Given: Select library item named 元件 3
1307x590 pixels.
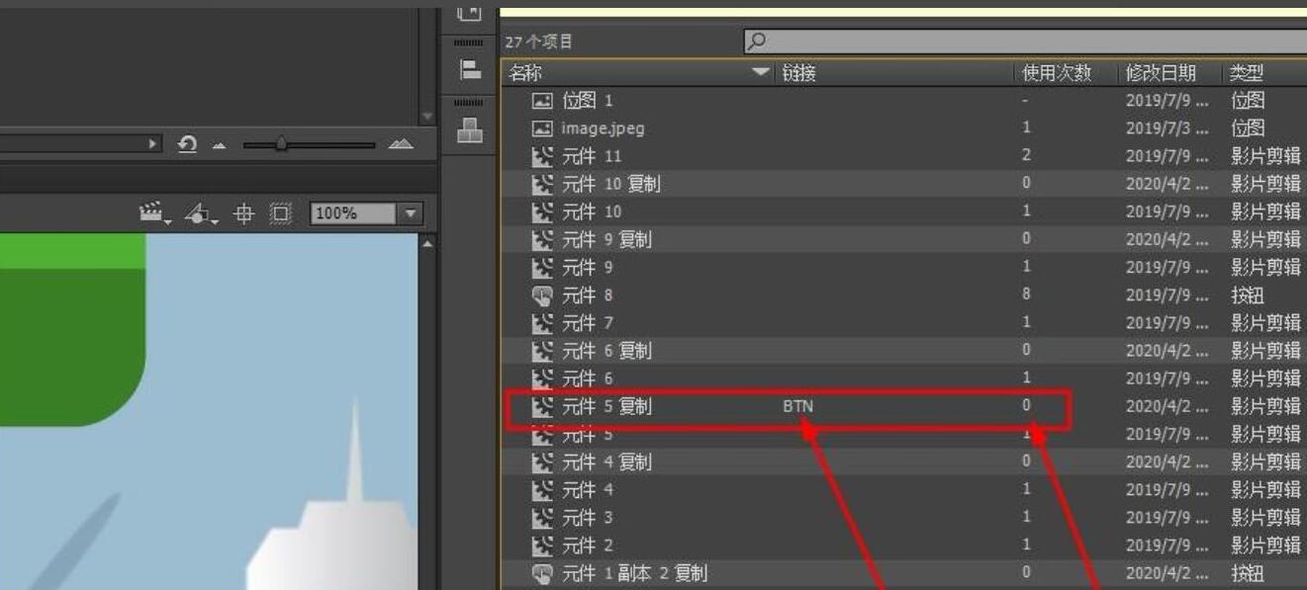Looking at the screenshot, I should click(588, 517).
